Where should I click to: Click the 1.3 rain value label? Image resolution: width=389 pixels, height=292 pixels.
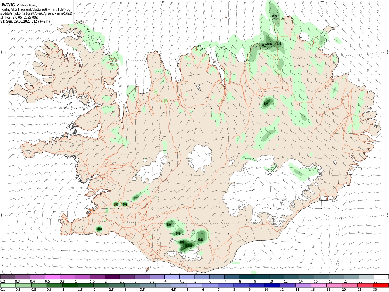tap(189, 245)
